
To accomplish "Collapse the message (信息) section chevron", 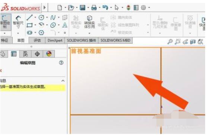I will [63, 81].
